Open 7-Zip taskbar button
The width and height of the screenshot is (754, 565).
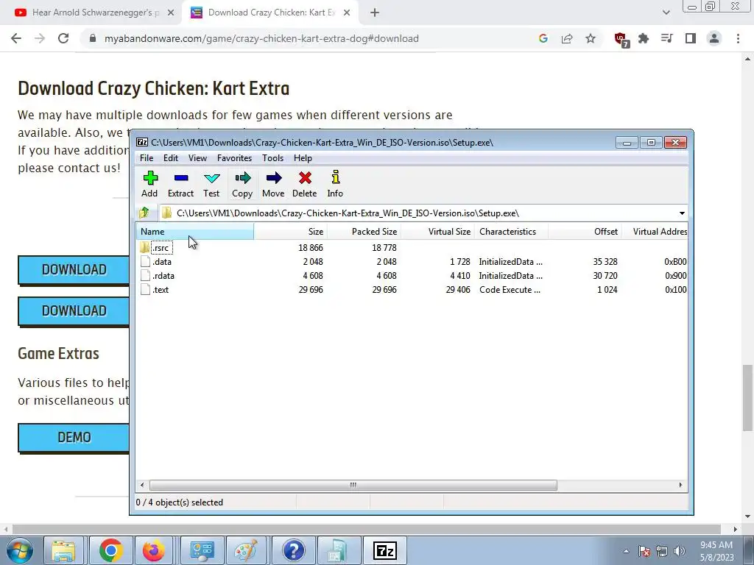[384, 550]
